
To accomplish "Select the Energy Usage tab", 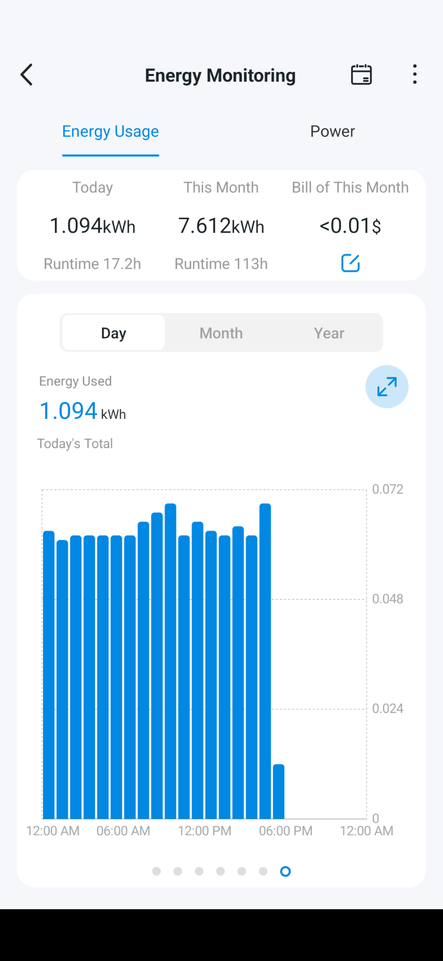I will (111, 131).
